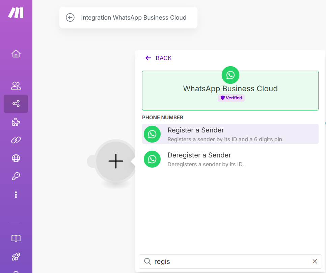Open the More menu with three dots
Viewport: 326px width, 273px height.
[x=16, y=195]
